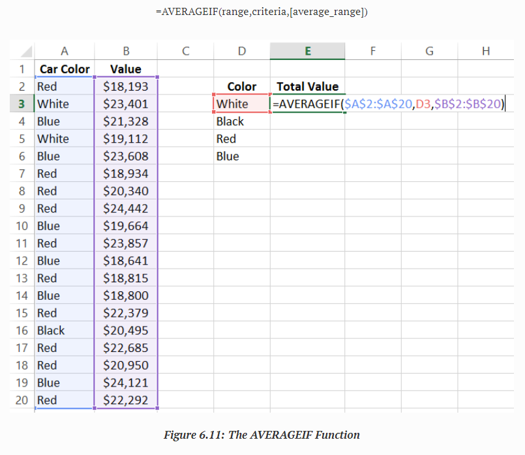This screenshot has width=525, height=455.
Task: Select column B header
Action: click(x=126, y=51)
